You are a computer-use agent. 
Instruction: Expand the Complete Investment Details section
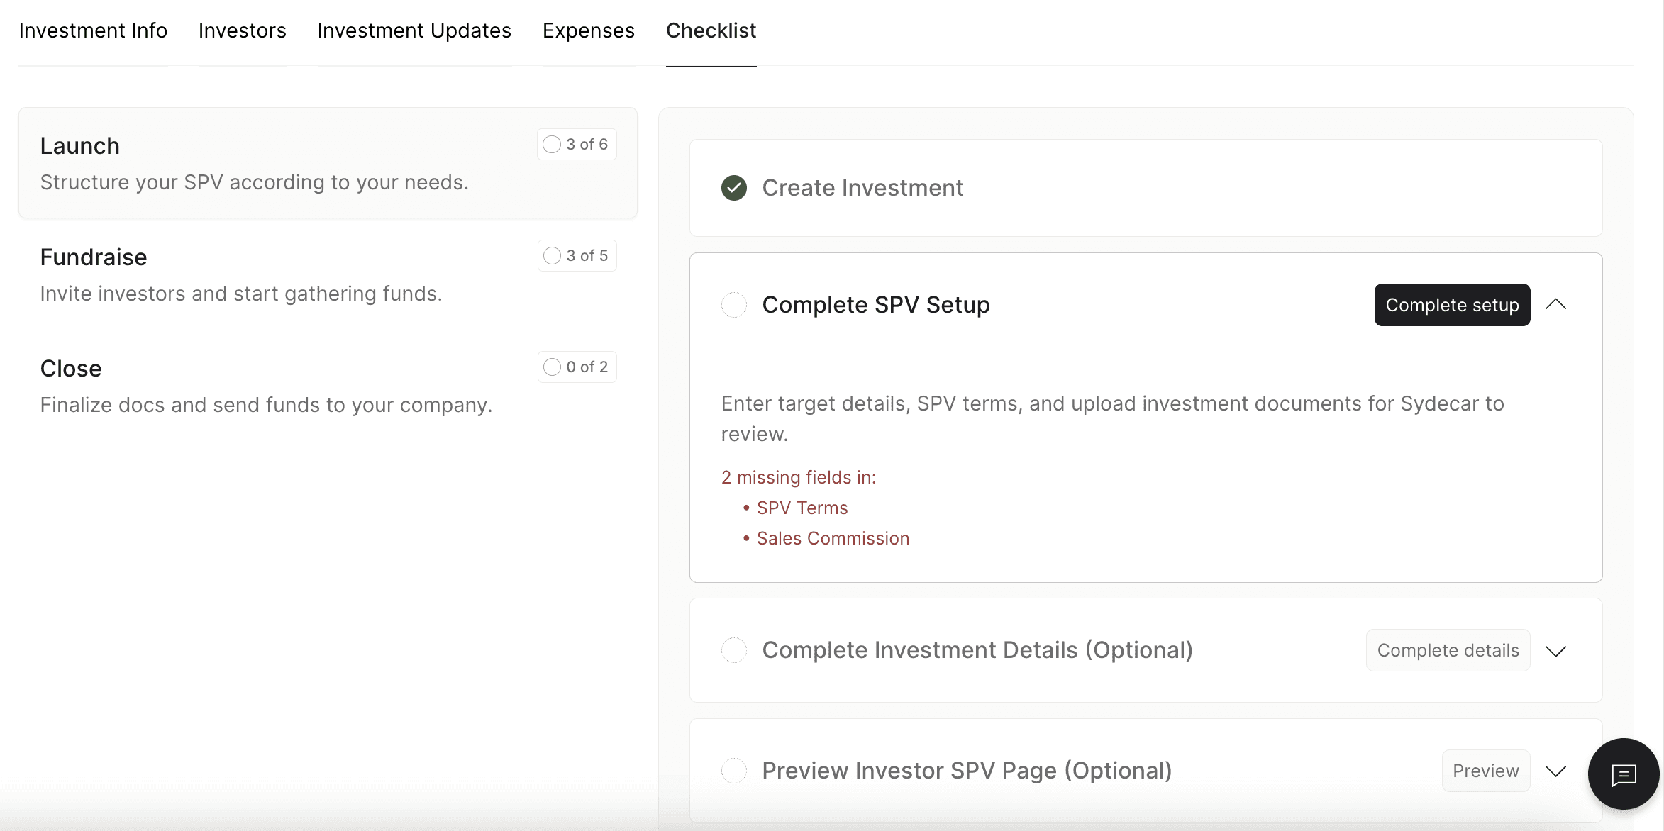pyautogui.click(x=1555, y=651)
